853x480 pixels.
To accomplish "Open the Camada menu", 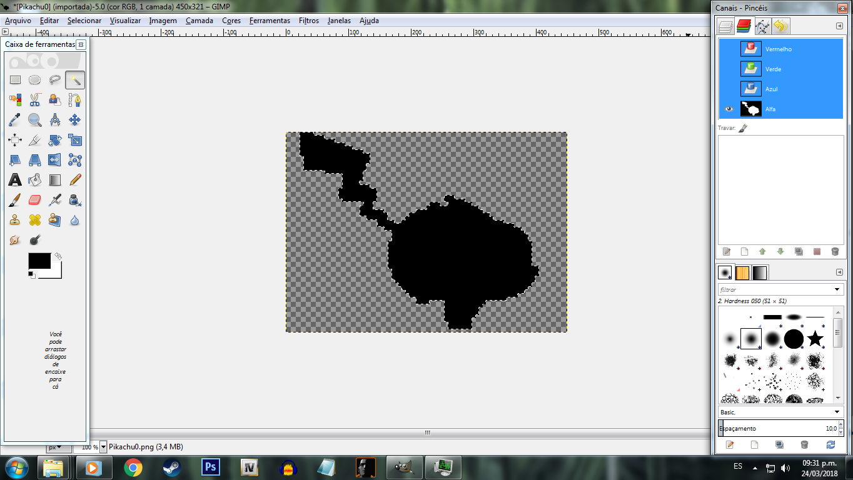I will [199, 21].
